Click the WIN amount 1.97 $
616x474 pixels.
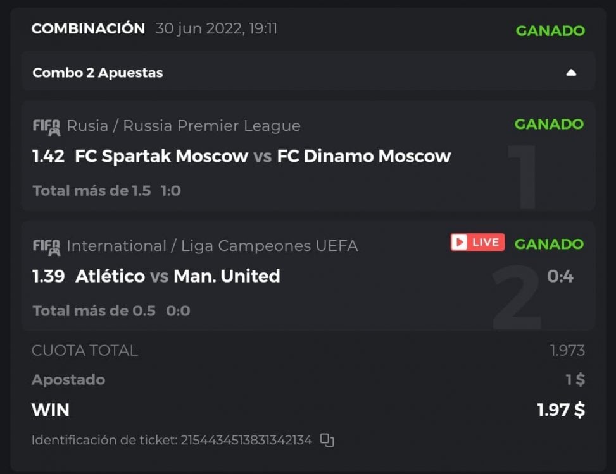coord(561,410)
